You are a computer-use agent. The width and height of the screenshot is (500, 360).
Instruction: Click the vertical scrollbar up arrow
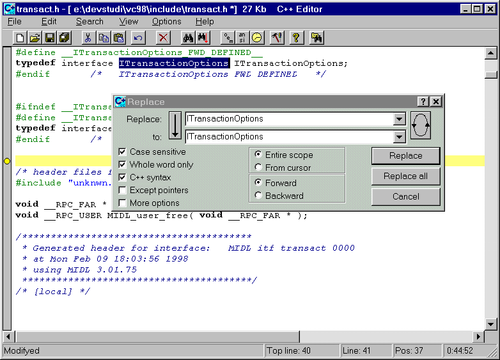(x=491, y=53)
